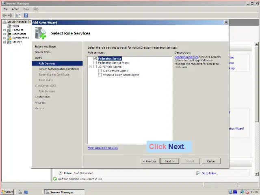Collapse the AD FS Web Agents node
The width and height of the screenshot is (260, 195).
90,67
